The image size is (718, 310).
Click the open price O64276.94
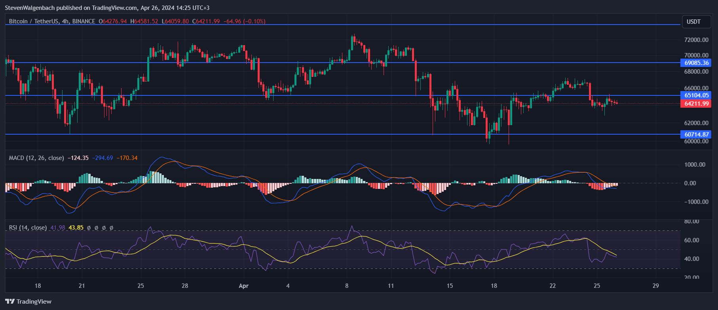pos(113,21)
